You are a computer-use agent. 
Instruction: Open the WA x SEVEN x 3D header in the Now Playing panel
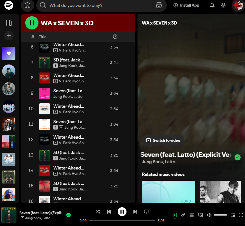point(159,23)
